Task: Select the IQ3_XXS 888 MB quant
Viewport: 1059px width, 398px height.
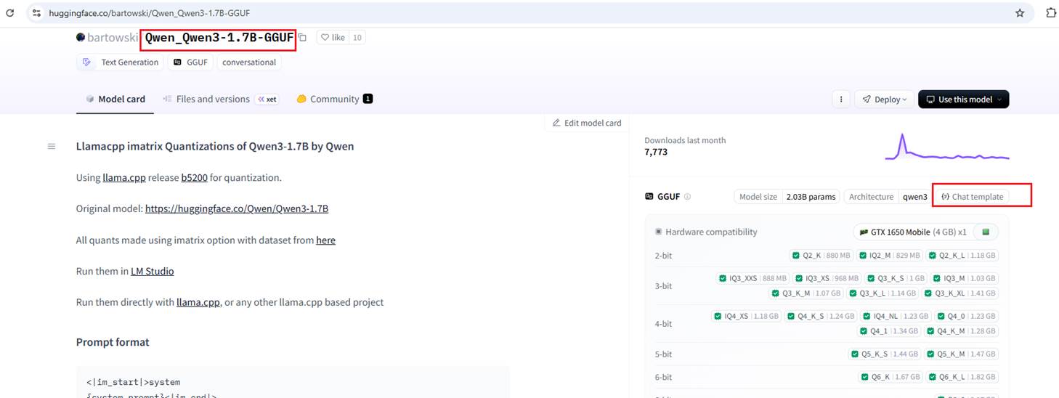Action: pos(752,278)
